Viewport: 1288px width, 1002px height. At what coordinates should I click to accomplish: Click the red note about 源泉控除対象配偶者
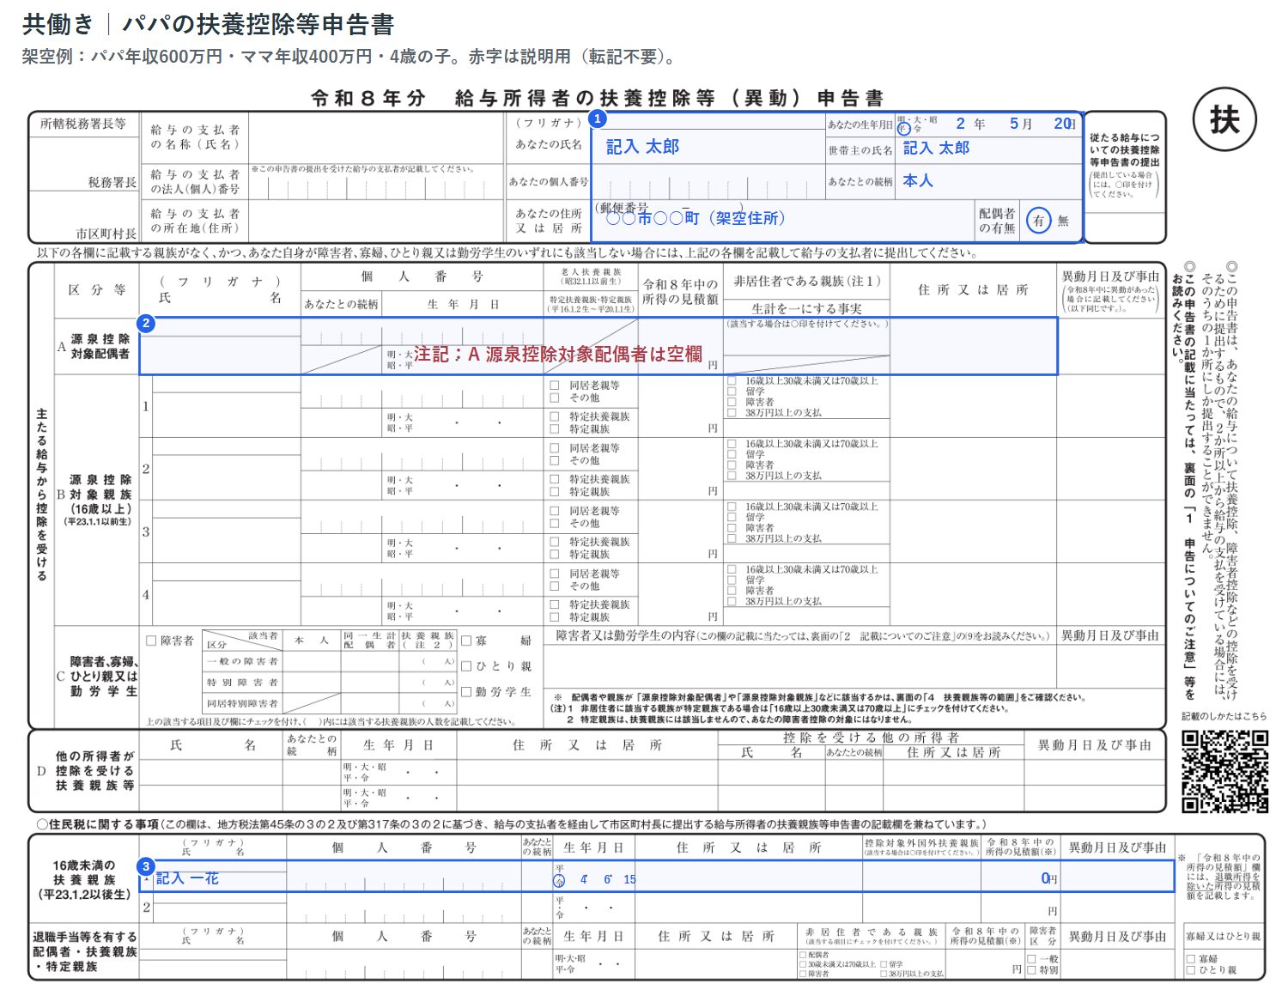coord(558,354)
